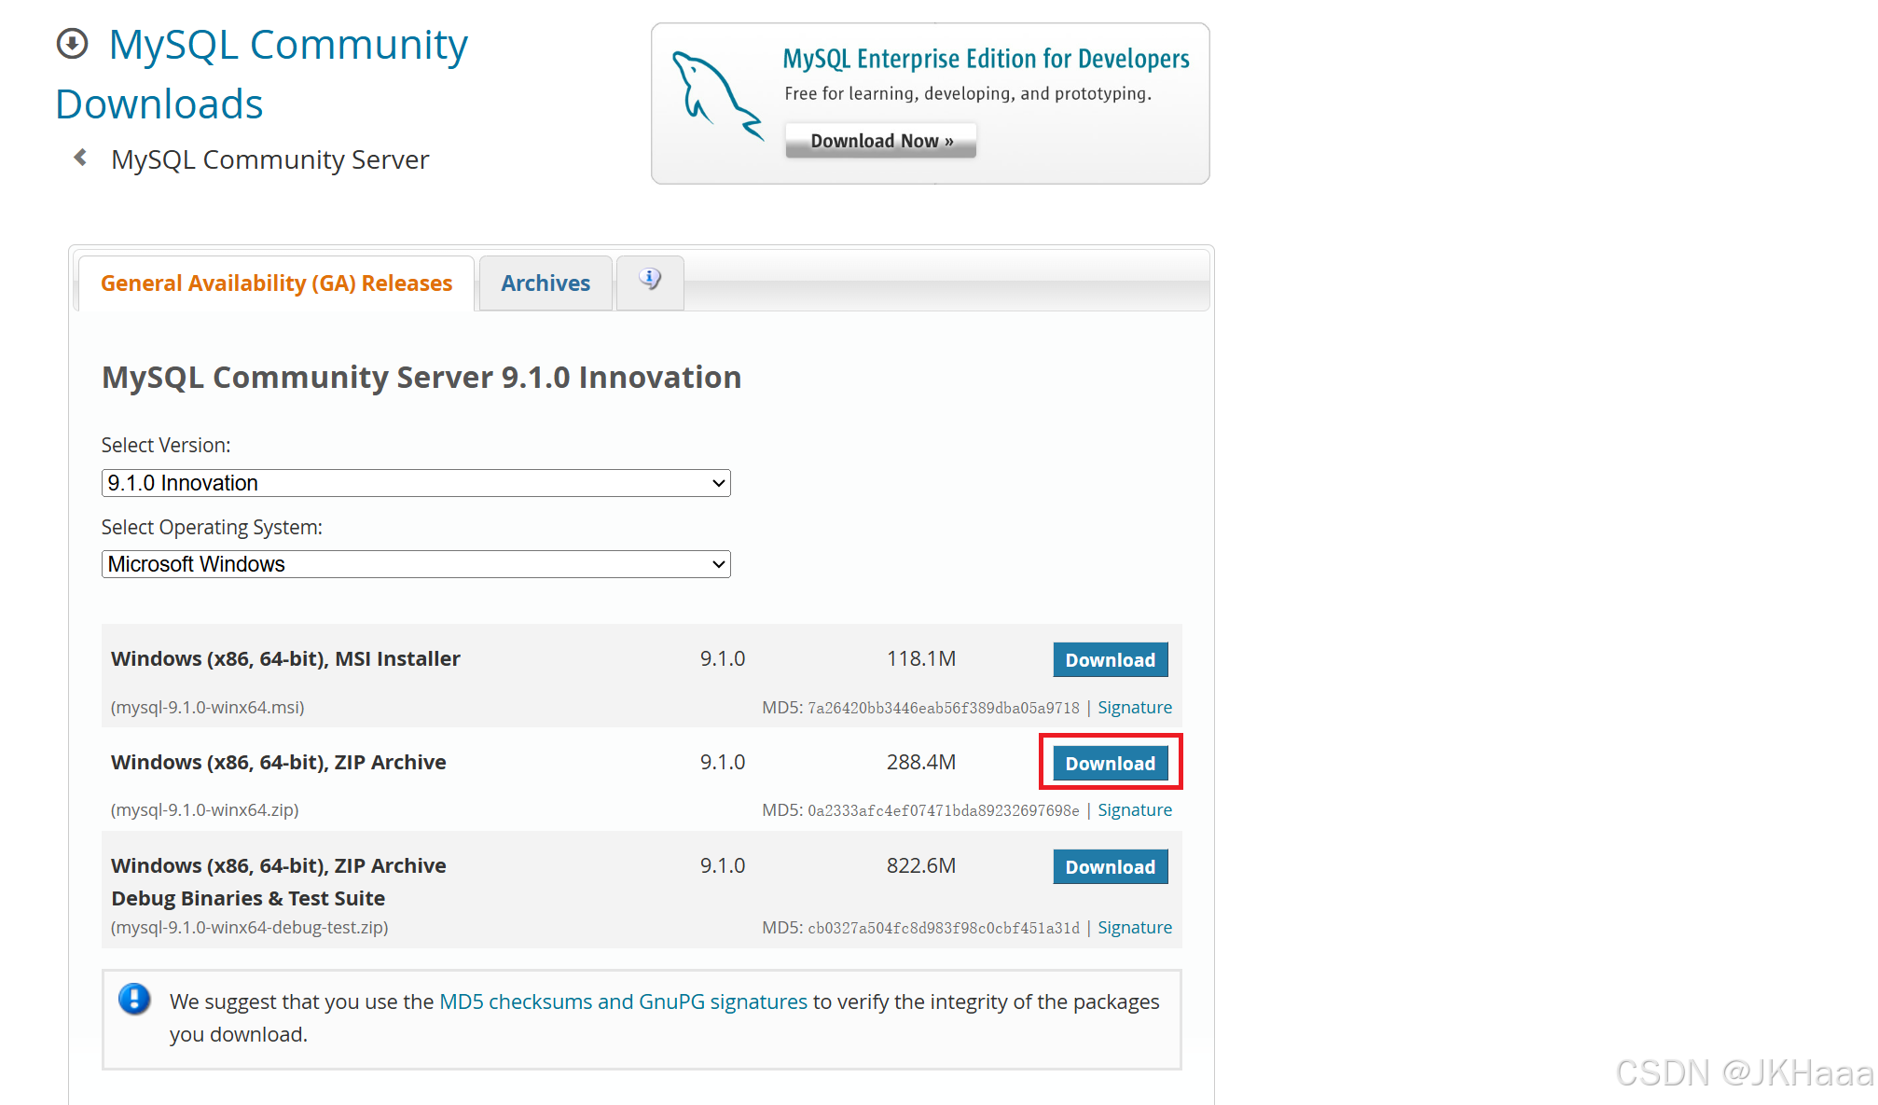The width and height of the screenshot is (1878, 1105).
Task: Click the (mysql-9.1.0-winx64.msi) filename
Action: click(208, 708)
